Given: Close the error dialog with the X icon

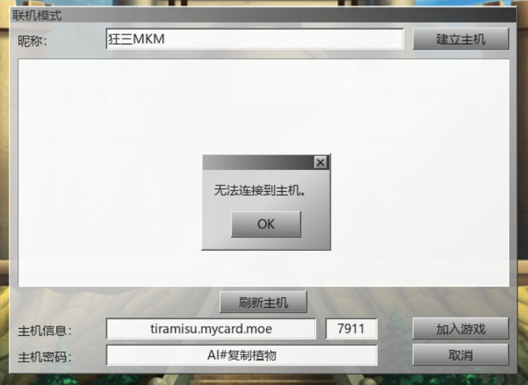Looking at the screenshot, I should [x=320, y=163].
